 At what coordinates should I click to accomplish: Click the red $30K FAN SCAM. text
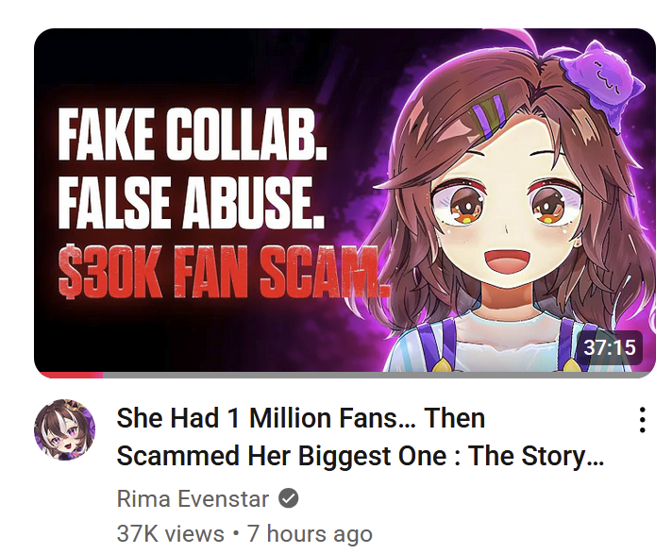tap(224, 271)
